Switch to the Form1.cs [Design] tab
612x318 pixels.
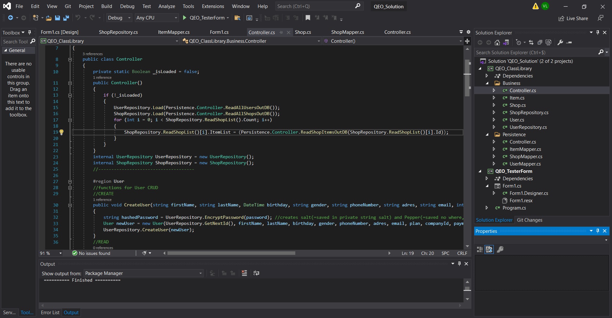(60, 32)
